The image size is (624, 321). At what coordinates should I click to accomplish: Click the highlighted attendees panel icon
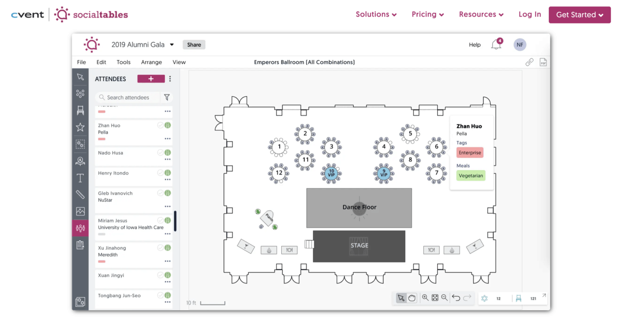pos(80,228)
